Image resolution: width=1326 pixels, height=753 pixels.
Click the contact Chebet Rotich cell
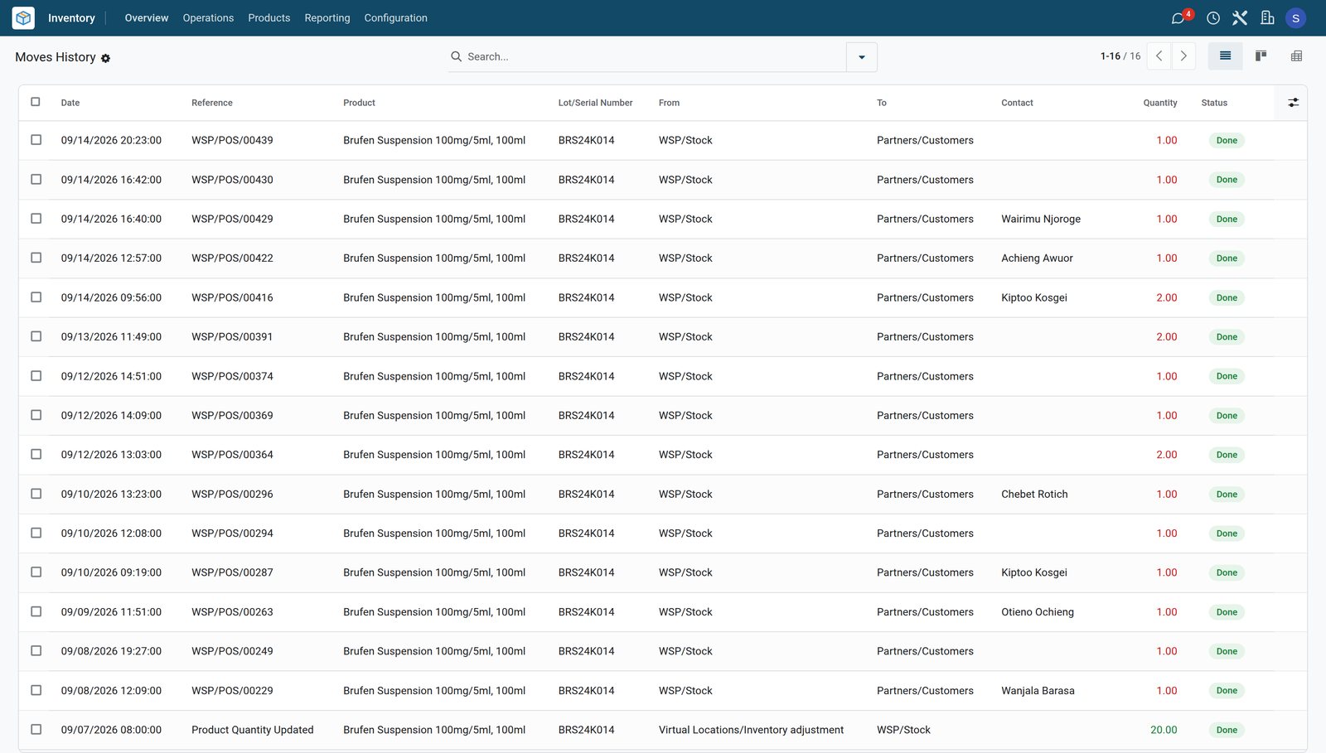coord(1034,495)
